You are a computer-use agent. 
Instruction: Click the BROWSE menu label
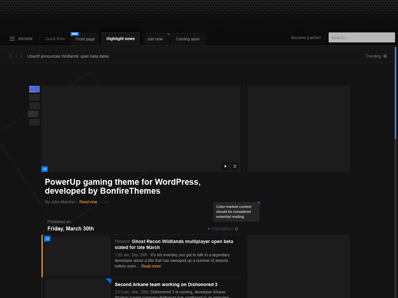[26, 39]
